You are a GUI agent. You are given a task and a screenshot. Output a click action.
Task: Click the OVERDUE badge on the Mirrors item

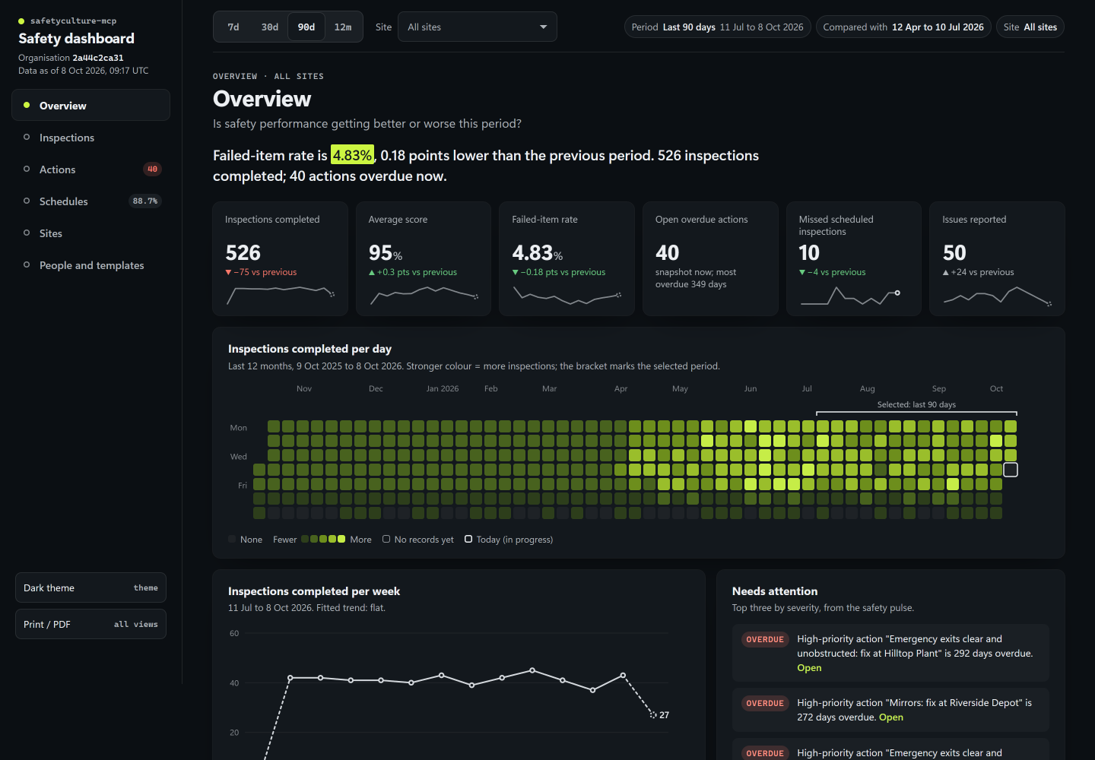765,704
